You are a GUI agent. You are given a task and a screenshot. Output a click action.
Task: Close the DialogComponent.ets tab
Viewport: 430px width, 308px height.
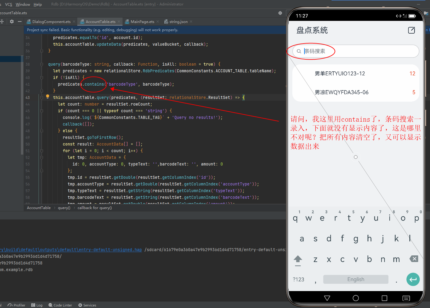(74, 21)
